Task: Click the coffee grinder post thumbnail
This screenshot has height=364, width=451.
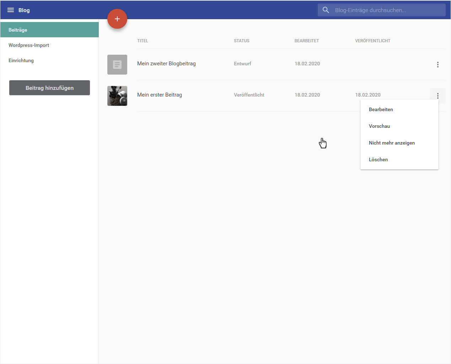Action: coord(117,96)
